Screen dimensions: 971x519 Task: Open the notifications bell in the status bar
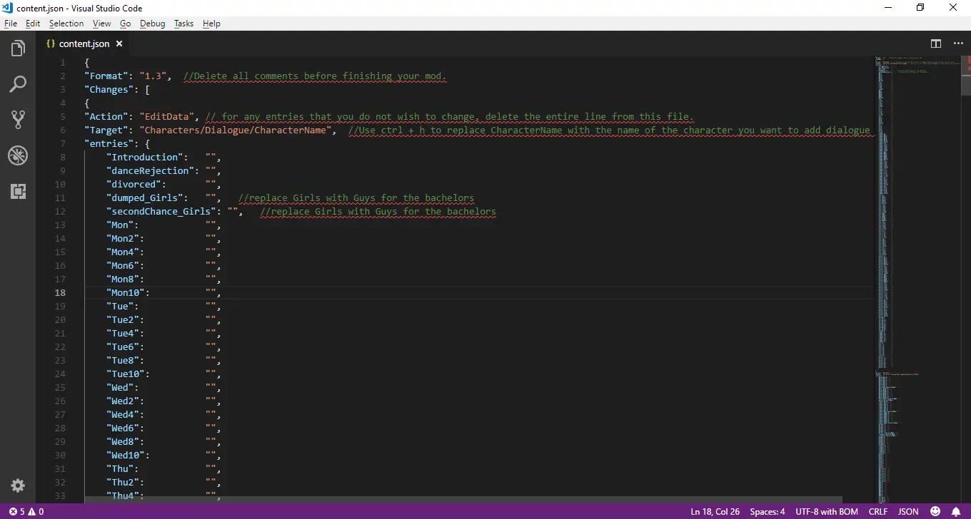point(955,511)
